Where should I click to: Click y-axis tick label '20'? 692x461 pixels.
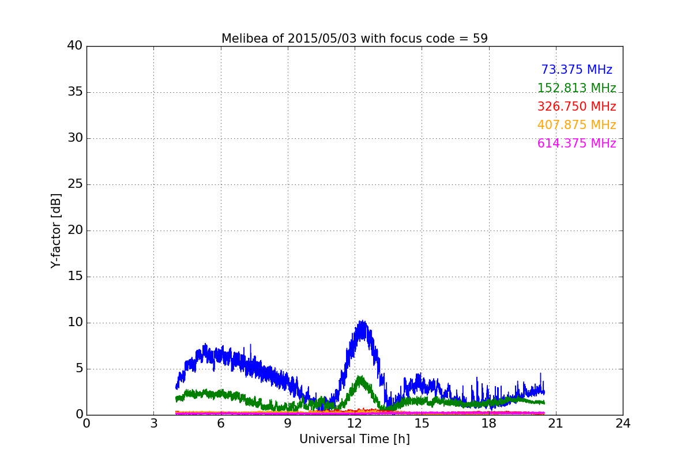coord(75,231)
